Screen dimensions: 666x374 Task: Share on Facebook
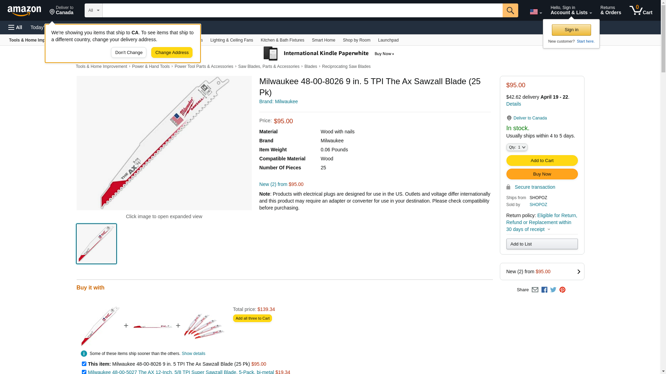coord(544,290)
